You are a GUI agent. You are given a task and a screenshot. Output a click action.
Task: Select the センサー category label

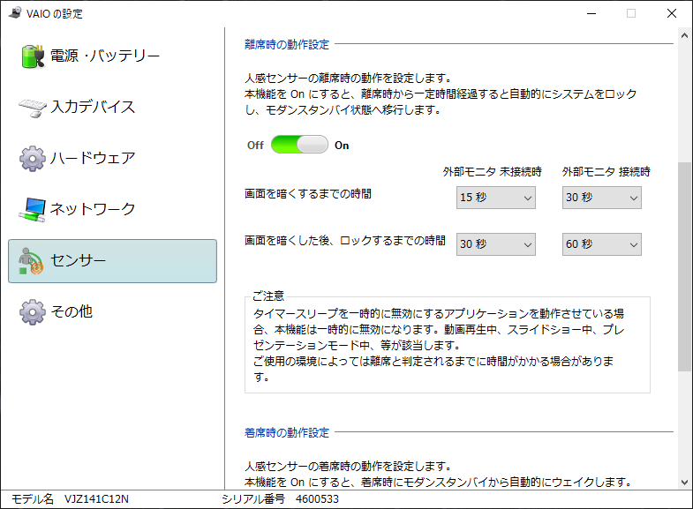click(x=79, y=260)
